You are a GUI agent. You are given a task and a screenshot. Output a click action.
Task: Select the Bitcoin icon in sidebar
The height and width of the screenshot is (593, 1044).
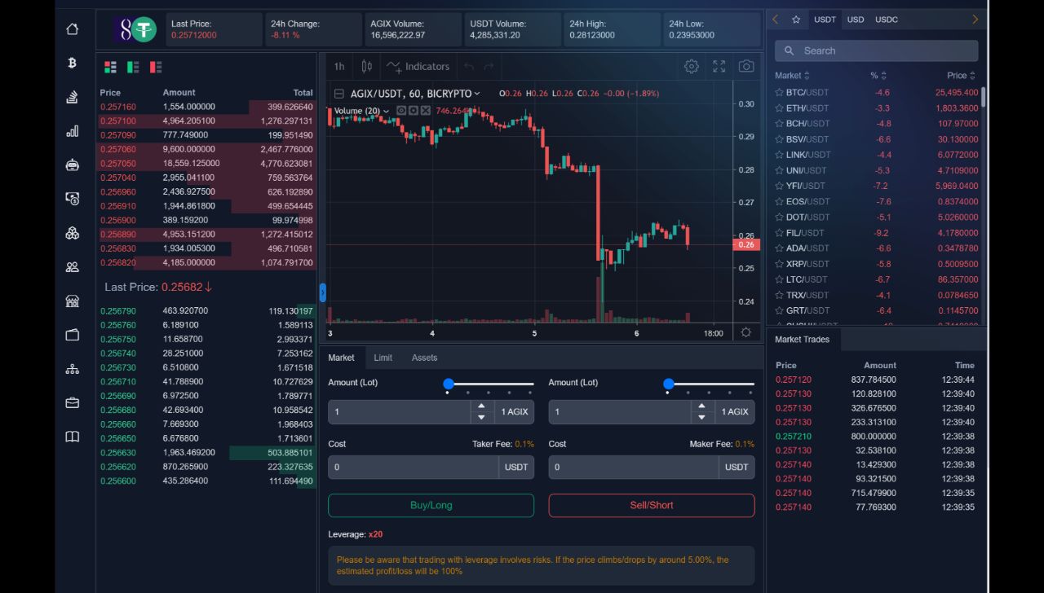coord(72,61)
